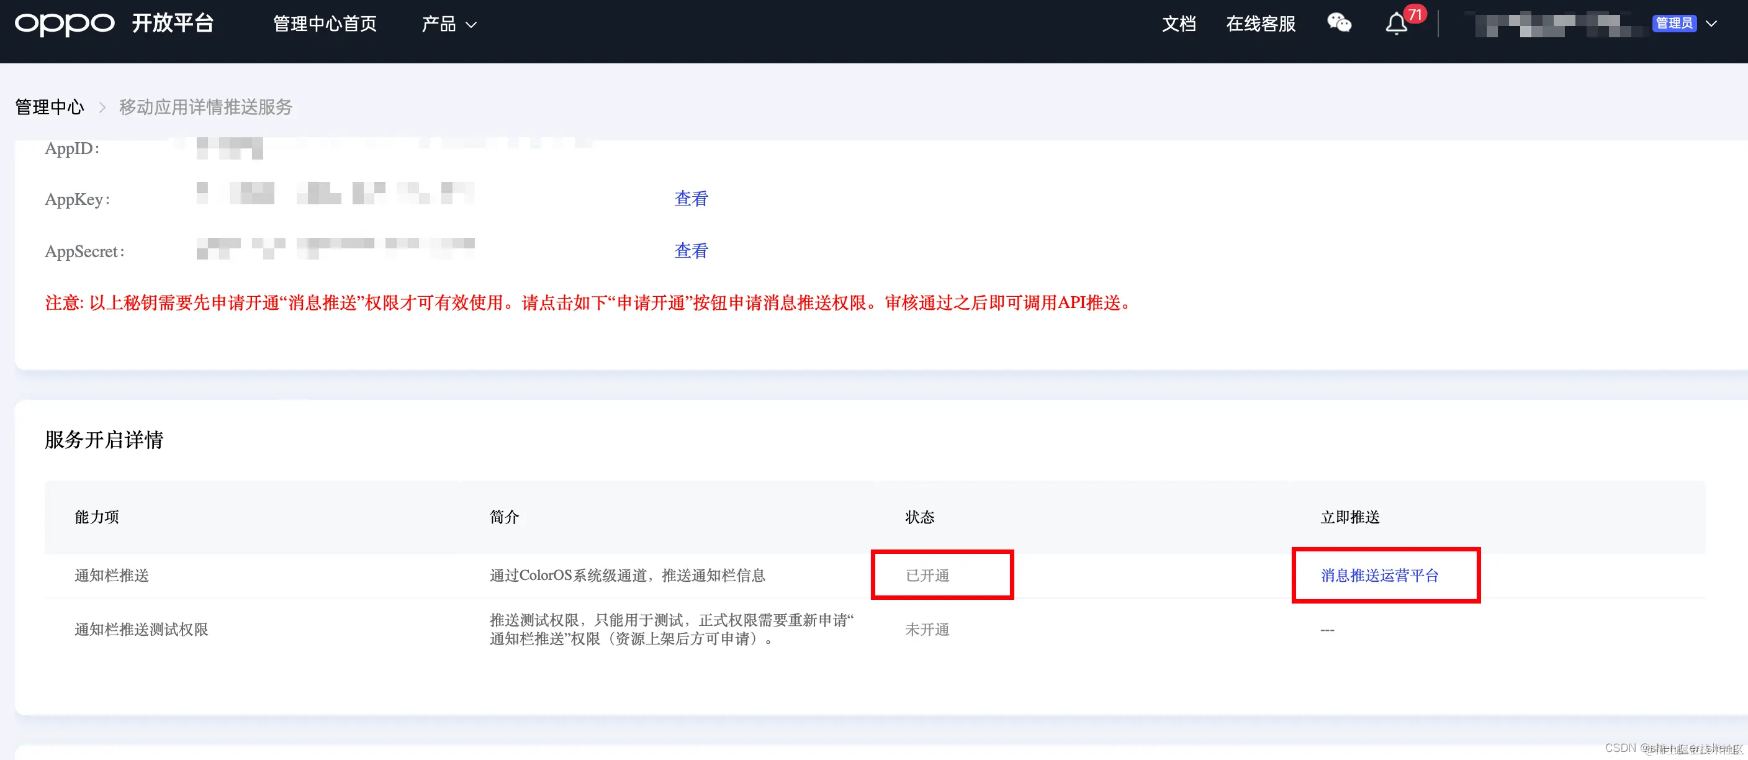Click the 已开通 status indicator
This screenshot has height=760, width=1748.
pos(927,575)
